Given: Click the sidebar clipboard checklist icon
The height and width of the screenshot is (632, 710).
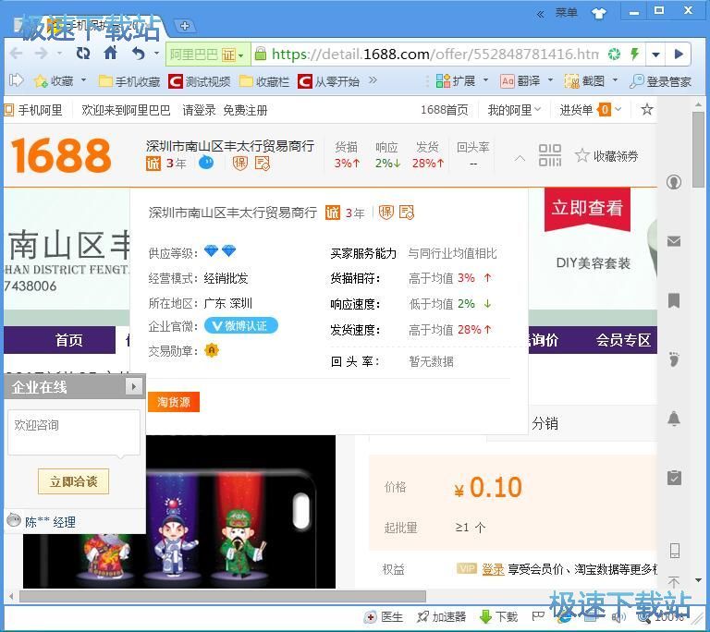Looking at the screenshot, I should tap(674, 478).
